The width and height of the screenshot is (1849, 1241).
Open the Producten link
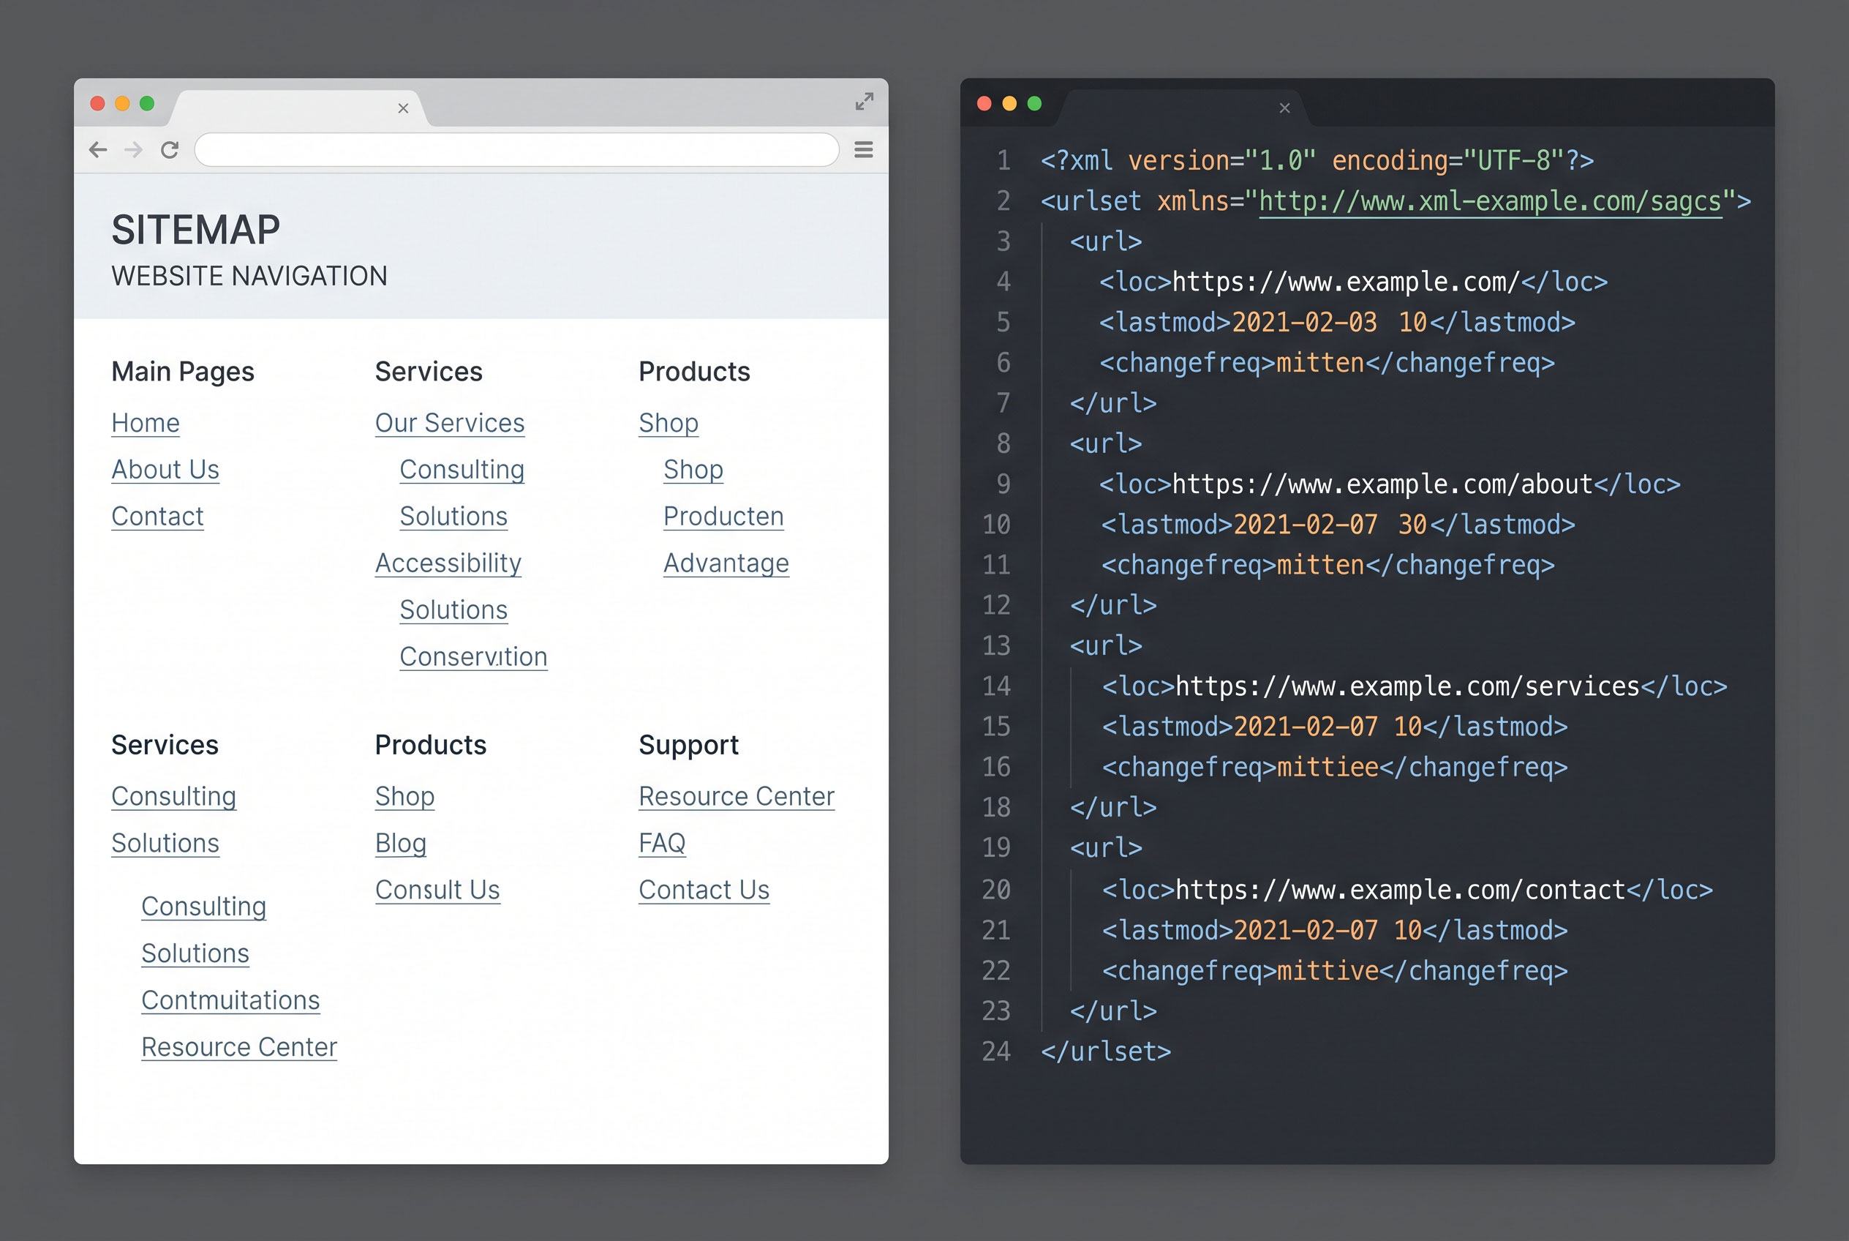pos(723,517)
